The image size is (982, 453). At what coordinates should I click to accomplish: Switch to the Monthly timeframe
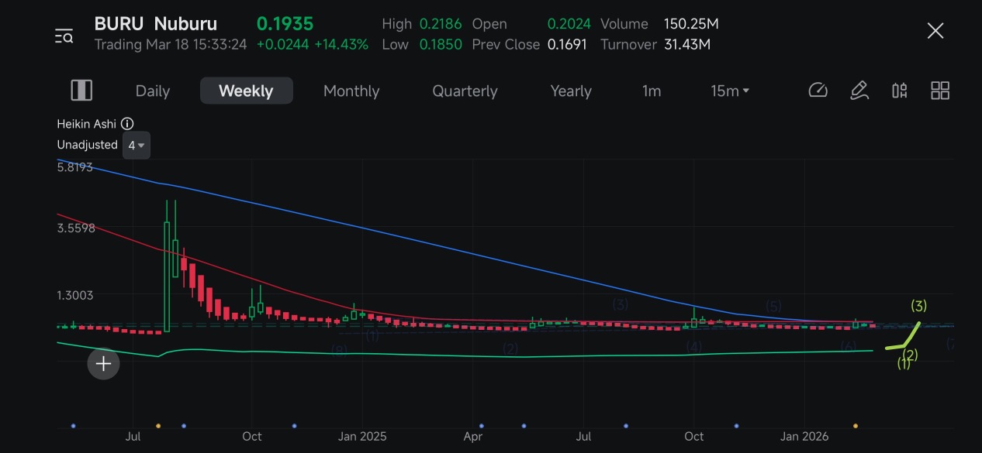click(x=351, y=91)
